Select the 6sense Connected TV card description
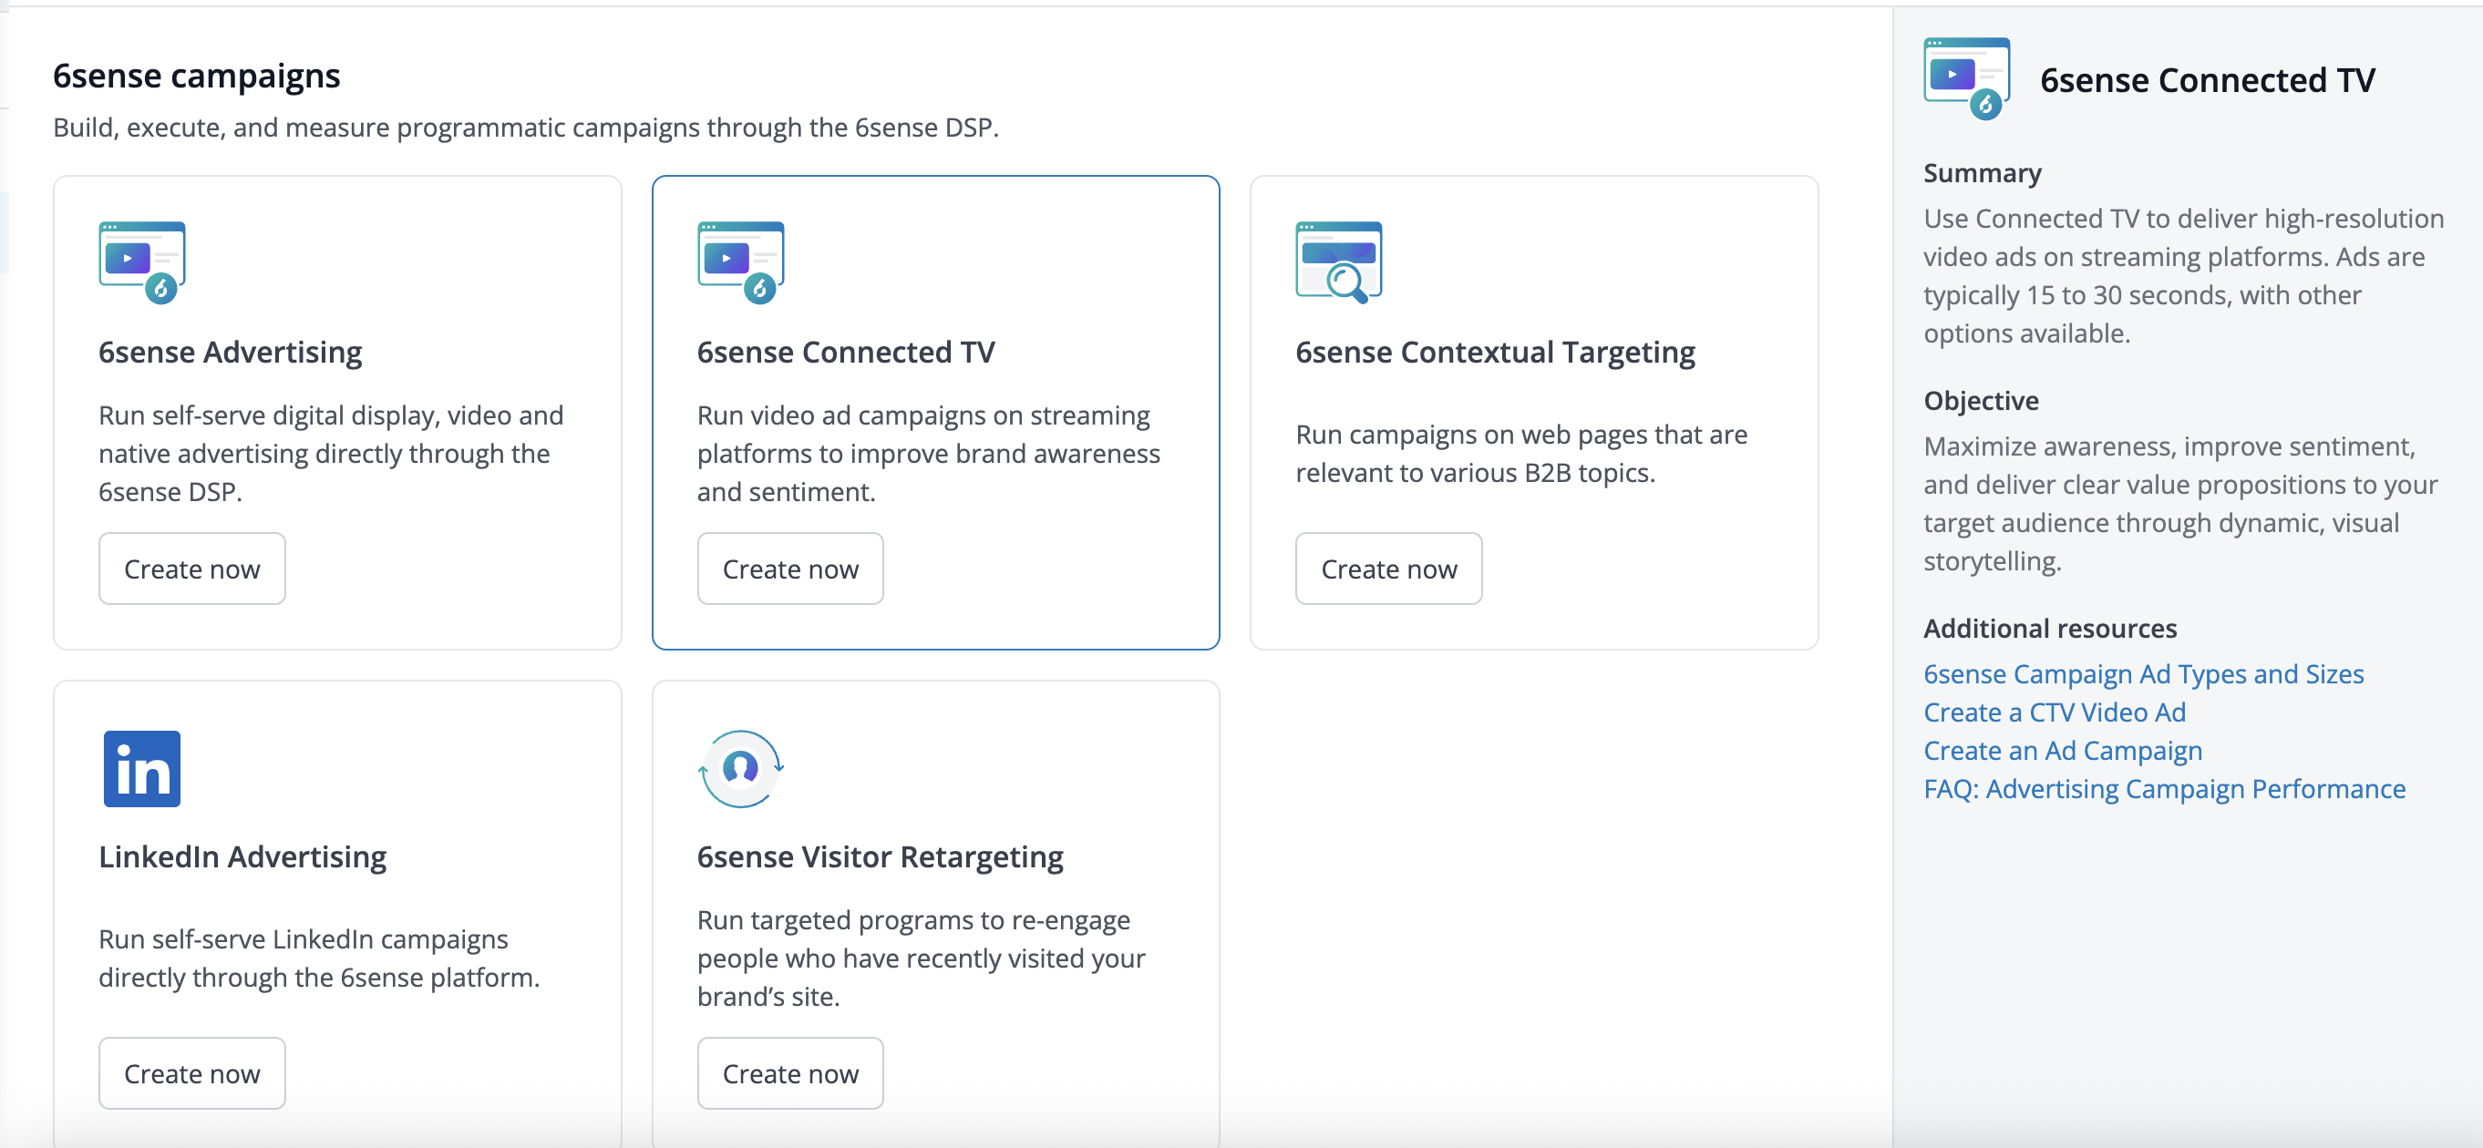 coord(927,453)
